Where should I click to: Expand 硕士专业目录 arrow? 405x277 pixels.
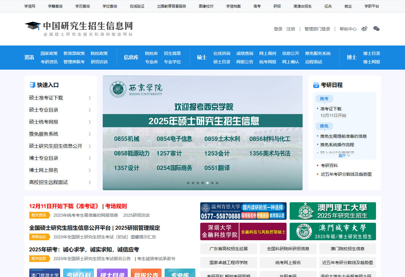point(90,110)
